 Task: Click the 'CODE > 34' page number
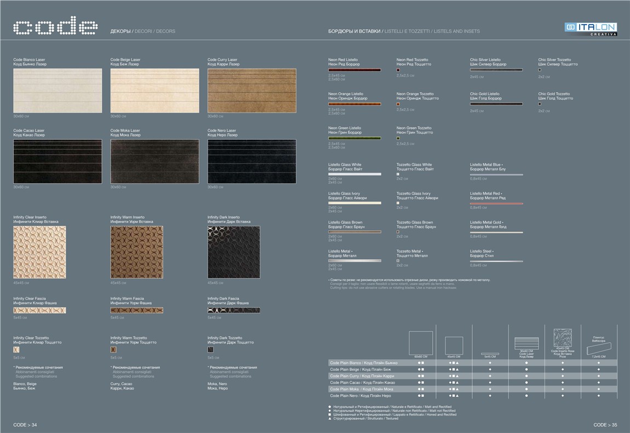tap(25, 425)
